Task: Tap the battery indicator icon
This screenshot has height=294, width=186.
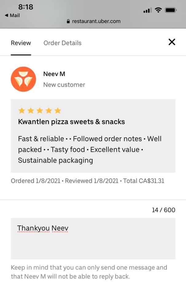Action: click(x=171, y=10)
